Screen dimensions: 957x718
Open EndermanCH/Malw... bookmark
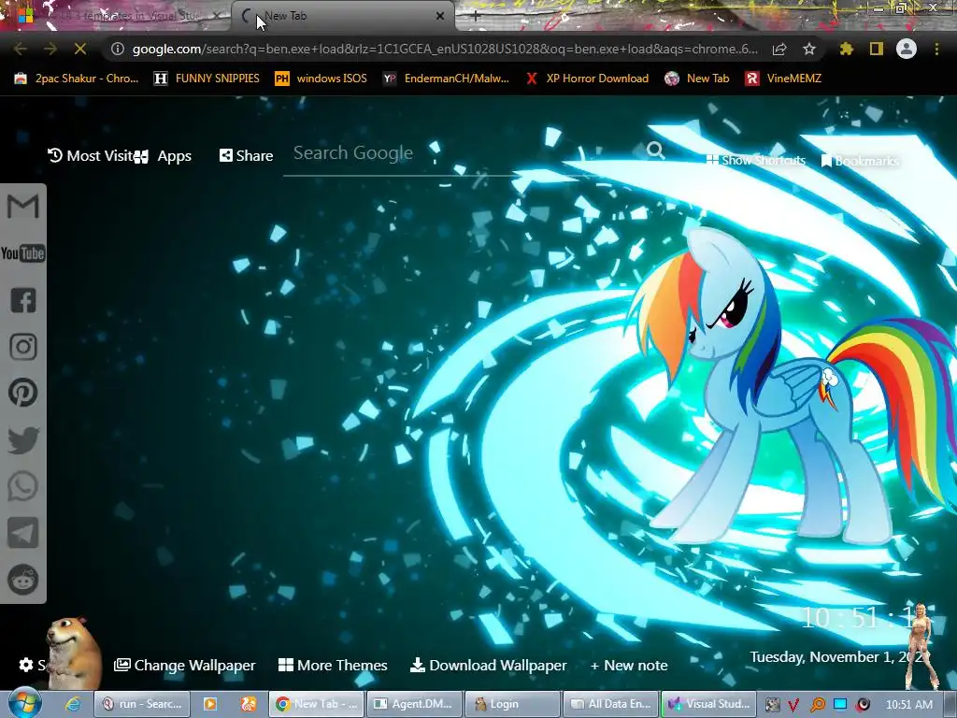pos(446,79)
